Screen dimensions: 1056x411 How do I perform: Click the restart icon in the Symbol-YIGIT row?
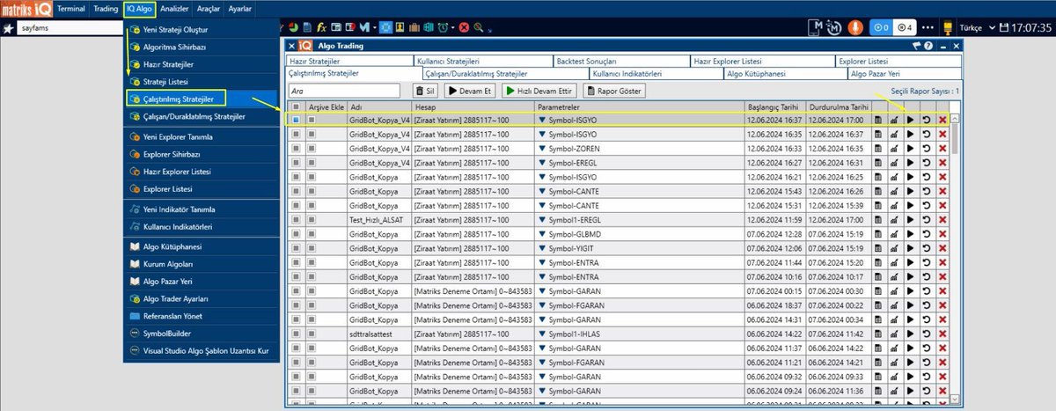(x=926, y=247)
